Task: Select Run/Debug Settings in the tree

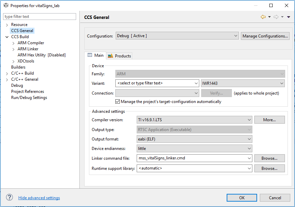Action: tap(29, 98)
